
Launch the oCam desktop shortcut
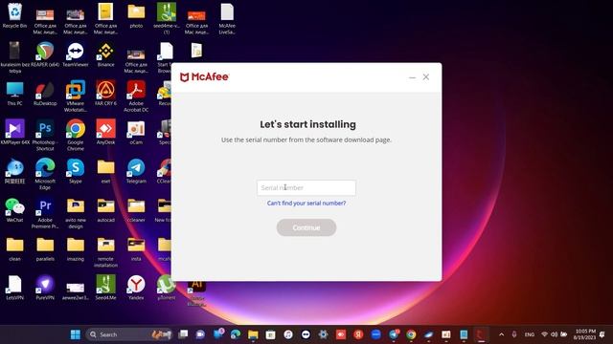[136, 132]
